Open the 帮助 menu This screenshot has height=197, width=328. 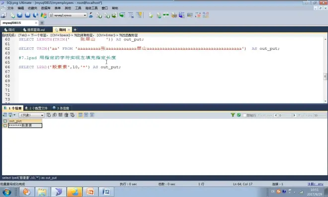pos(115,8)
